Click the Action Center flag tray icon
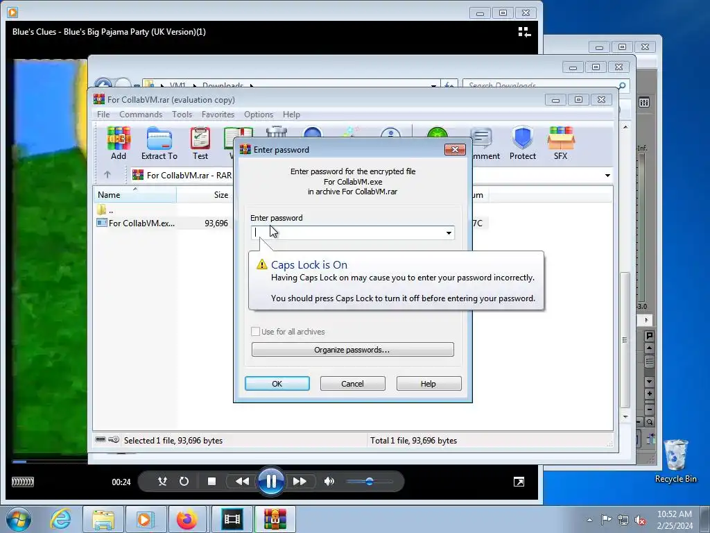 pos(606,520)
